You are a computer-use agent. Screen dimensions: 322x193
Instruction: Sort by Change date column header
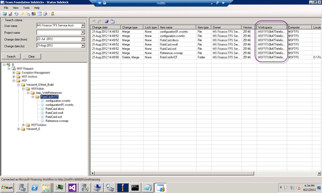(106, 27)
